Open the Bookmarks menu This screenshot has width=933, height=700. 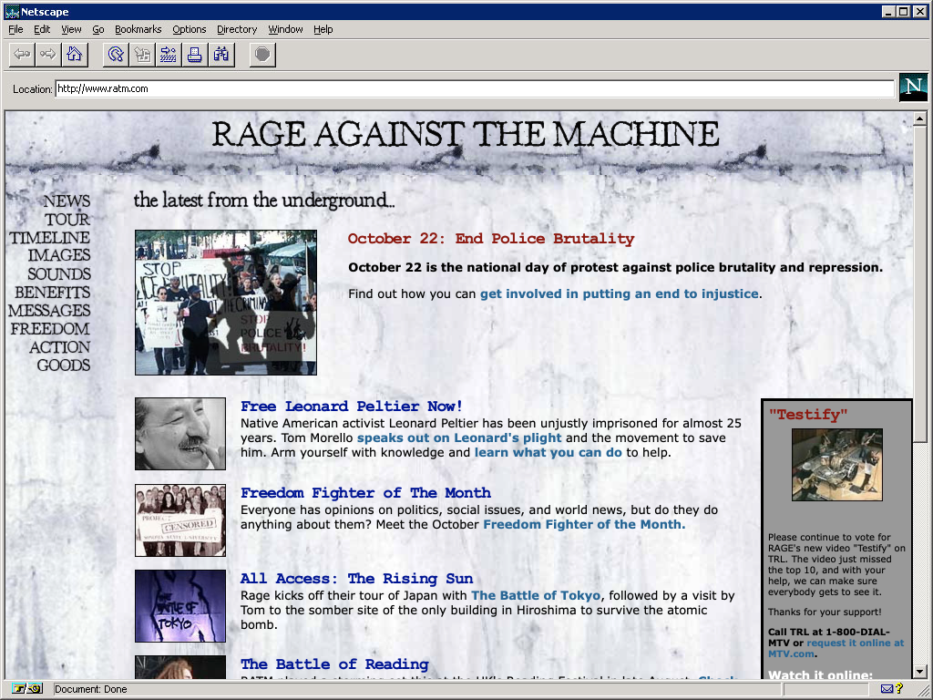click(x=138, y=28)
